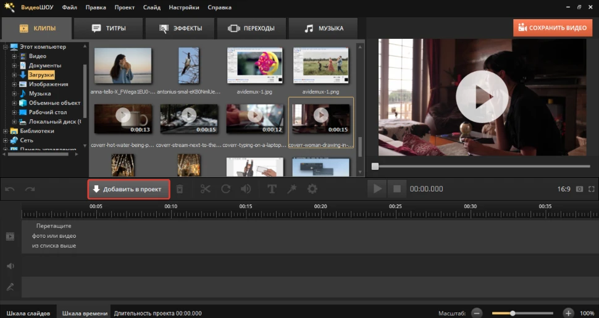
Task: Select the antonius-smal bird photo thumbnail
Action: click(189, 65)
